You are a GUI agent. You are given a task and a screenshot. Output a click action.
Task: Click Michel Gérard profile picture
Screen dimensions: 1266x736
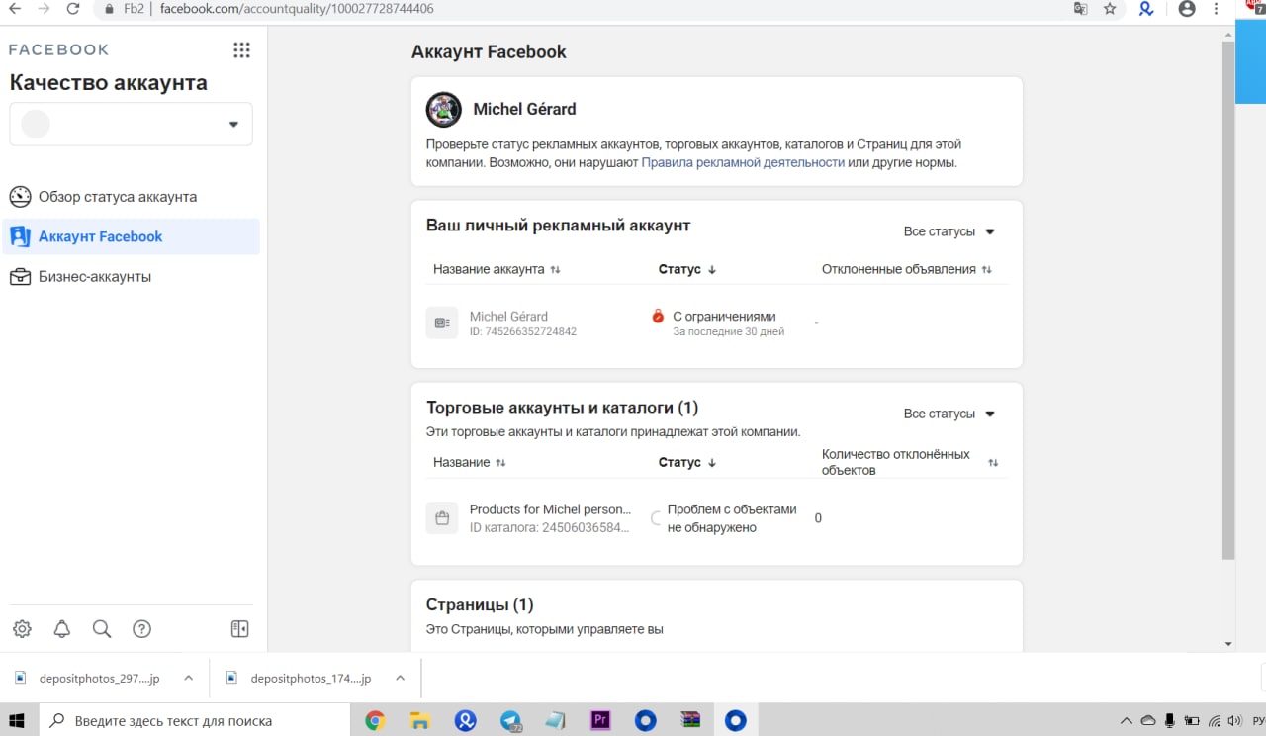click(443, 109)
